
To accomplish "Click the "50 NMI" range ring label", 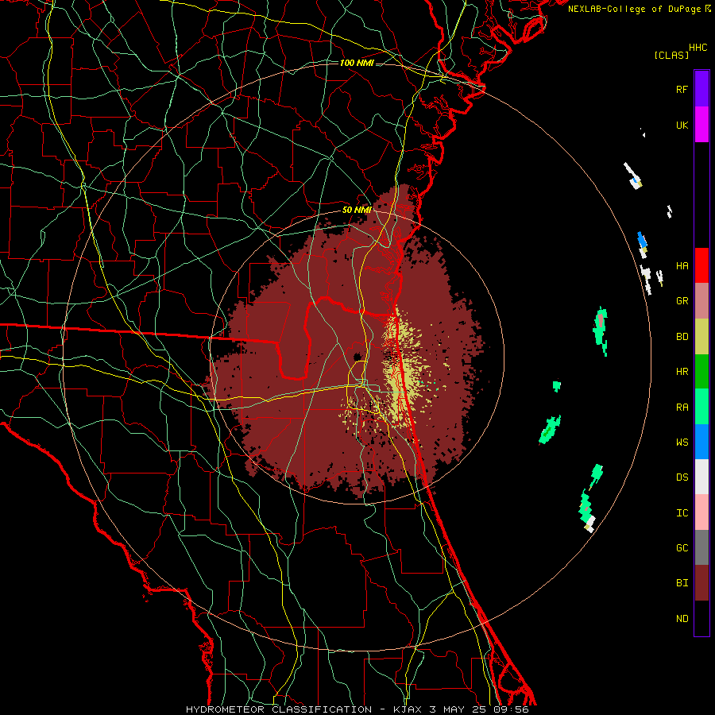I will pyautogui.click(x=357, y=210).
